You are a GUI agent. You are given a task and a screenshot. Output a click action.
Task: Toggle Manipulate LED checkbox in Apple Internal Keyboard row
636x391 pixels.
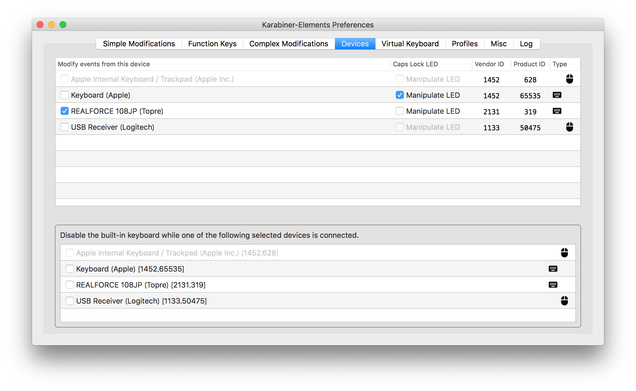400,79
